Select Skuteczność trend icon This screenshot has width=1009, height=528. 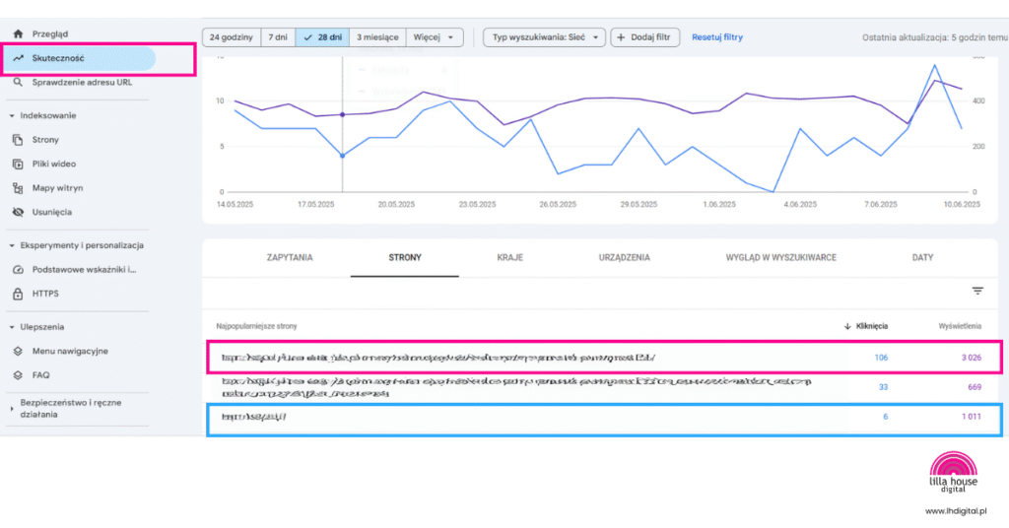(18, 58)
